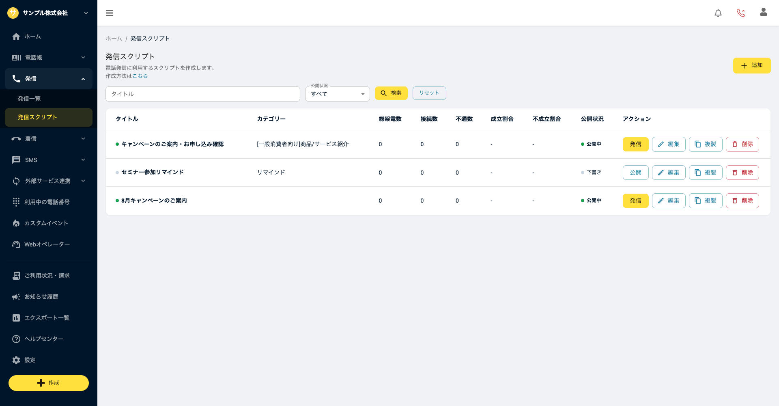Click the エクスポート一覧 chart icon
Viewport: 779px width, 406px height.
coord(16,318)
